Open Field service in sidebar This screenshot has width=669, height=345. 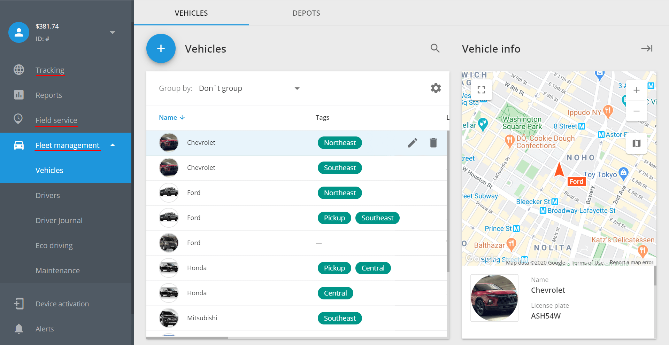(x=56, y=120)
